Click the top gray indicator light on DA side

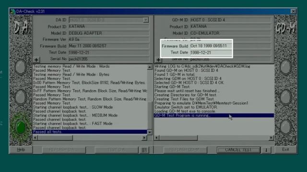pos(21,67)
